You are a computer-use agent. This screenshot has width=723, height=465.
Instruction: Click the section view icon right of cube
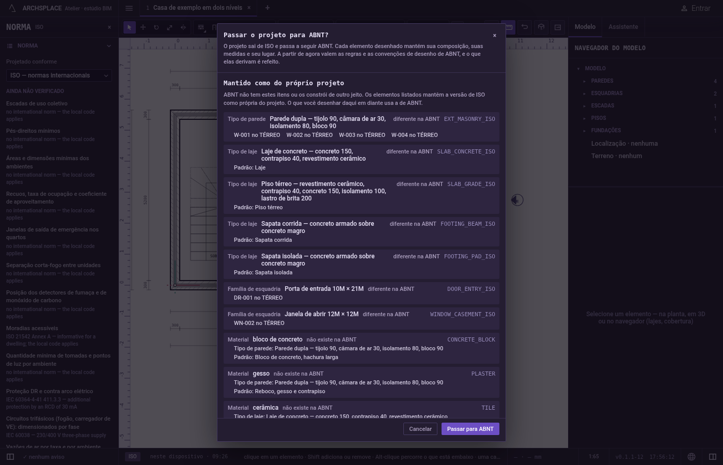pyautogui.click(x=558, y=27)
